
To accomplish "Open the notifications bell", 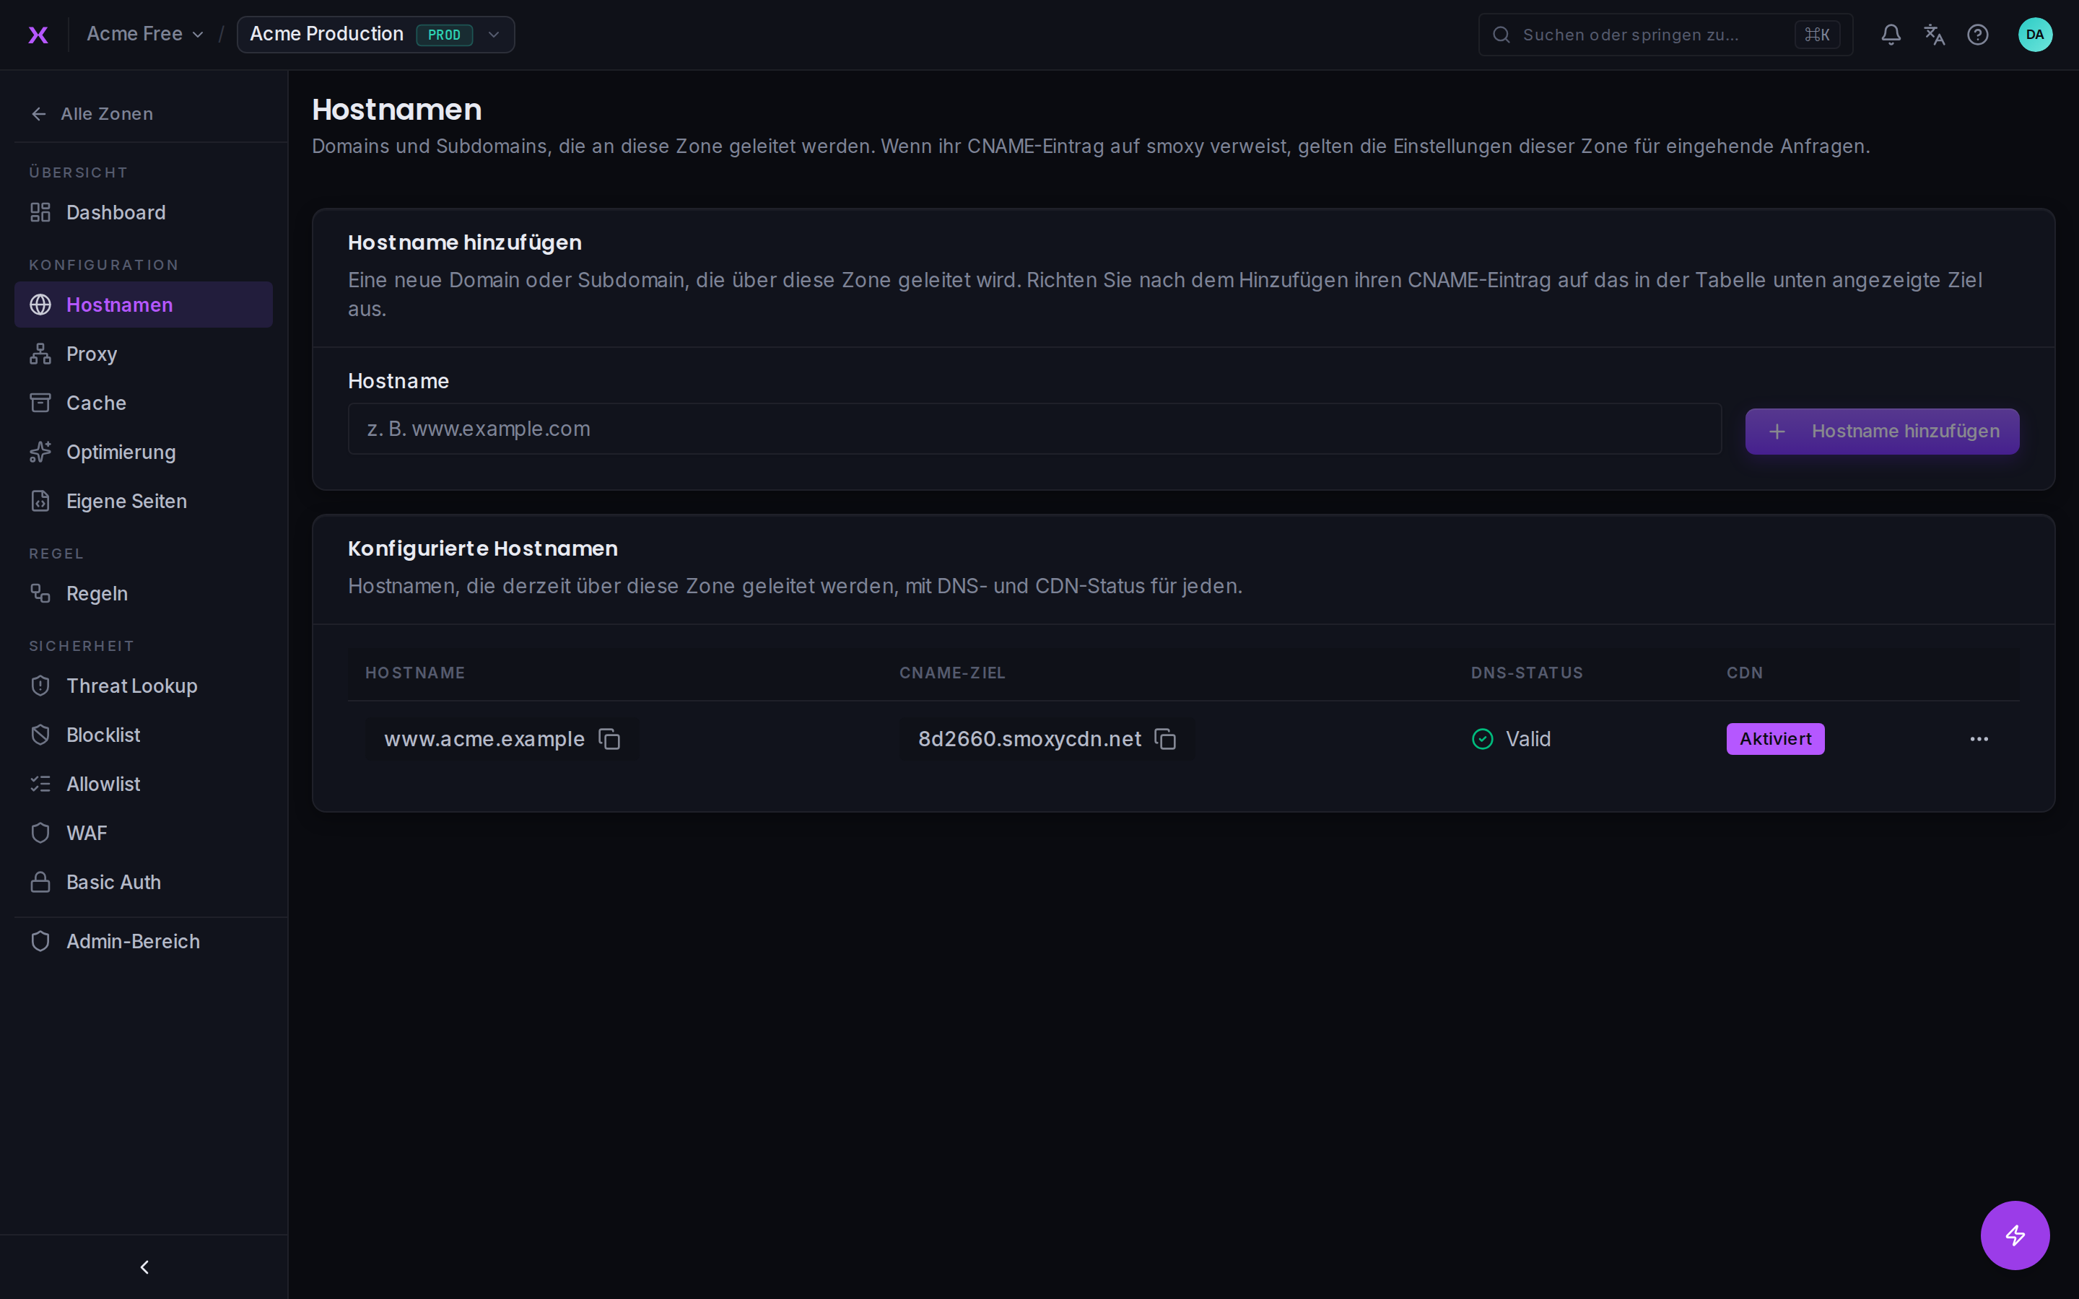I will tap(1891, 35).
